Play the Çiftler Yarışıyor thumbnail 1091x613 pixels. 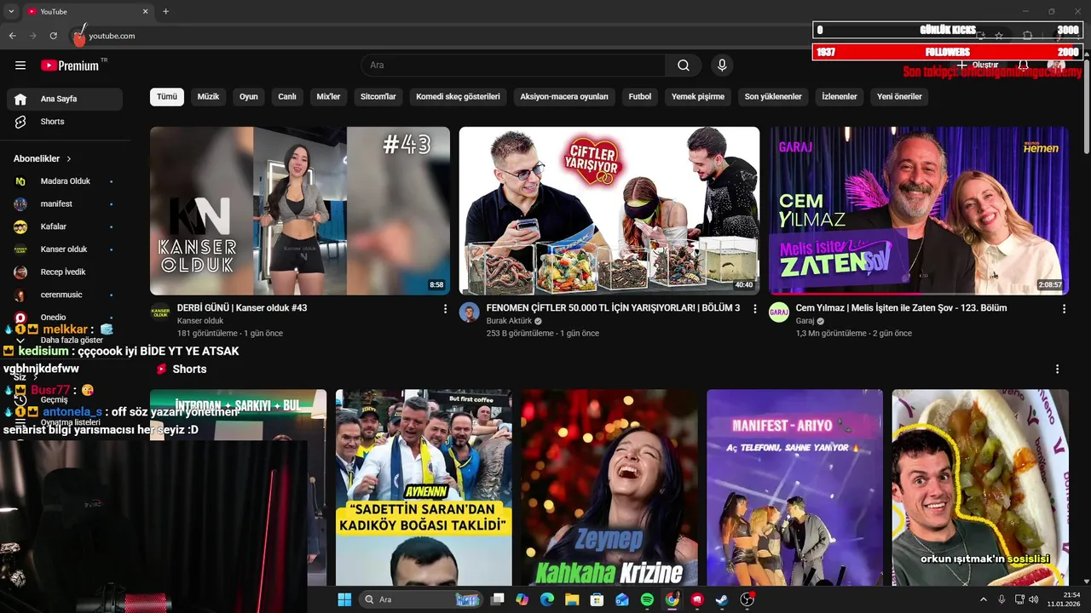point(609,211)
